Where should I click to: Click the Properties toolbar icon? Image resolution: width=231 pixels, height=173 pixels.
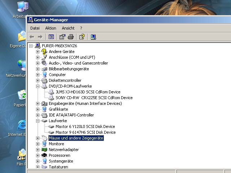point(62,37)
